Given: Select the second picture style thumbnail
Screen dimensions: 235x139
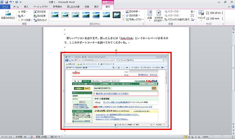Looking at the screenshot, I should (65, 15).
